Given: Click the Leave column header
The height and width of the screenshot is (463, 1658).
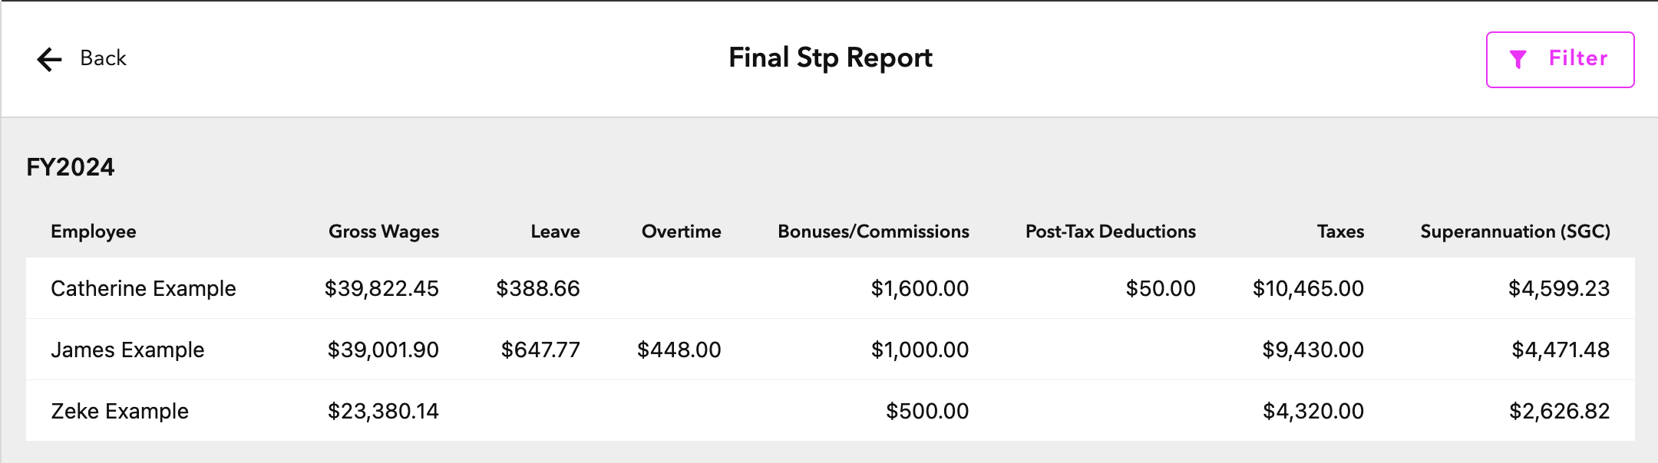Looking at the screenshot, I should click(556, 231).
